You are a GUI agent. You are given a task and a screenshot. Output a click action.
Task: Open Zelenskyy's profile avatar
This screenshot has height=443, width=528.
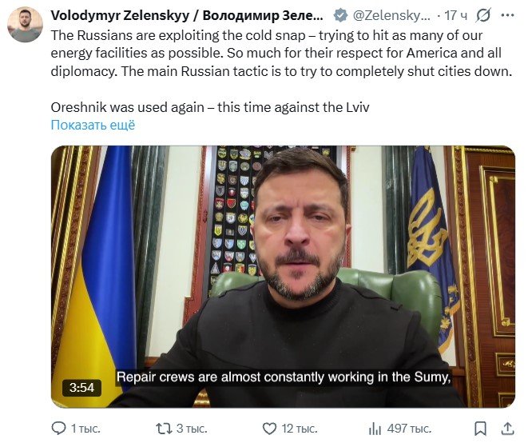(x=25, y=25)
